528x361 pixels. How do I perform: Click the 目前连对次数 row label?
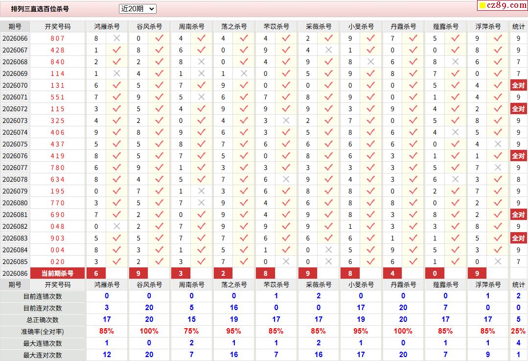pyautogui.click(x=43, y=308)
